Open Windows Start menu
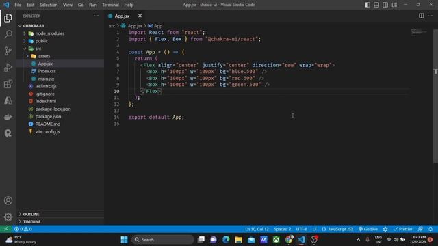 pos(124,240)
